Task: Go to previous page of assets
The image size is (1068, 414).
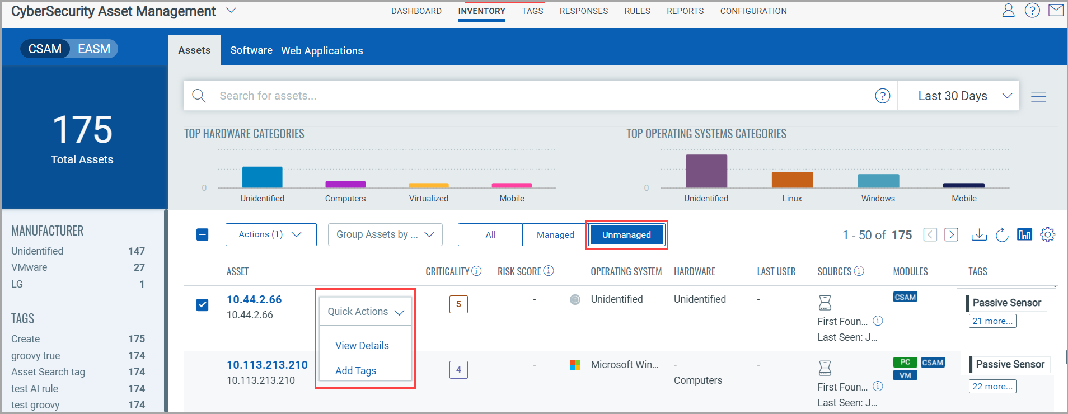Action: click(x=930, y=234)
